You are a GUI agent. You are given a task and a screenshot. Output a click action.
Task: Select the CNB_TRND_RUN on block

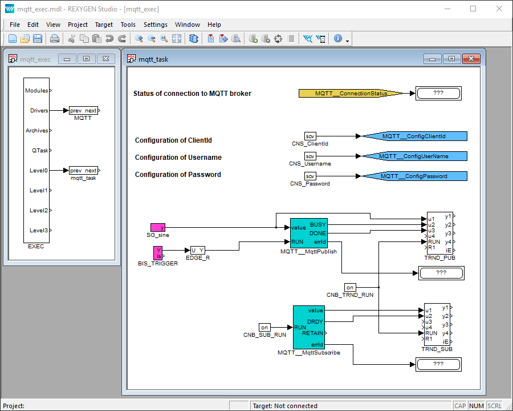pyautogui.click(x=350, y=288)
